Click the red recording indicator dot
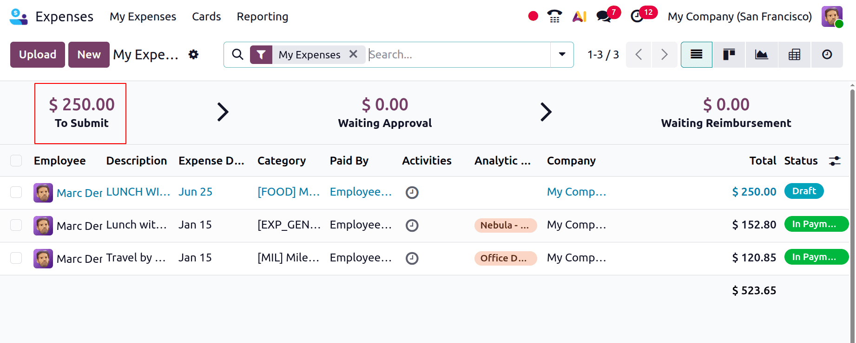 (x=533, y=16)
